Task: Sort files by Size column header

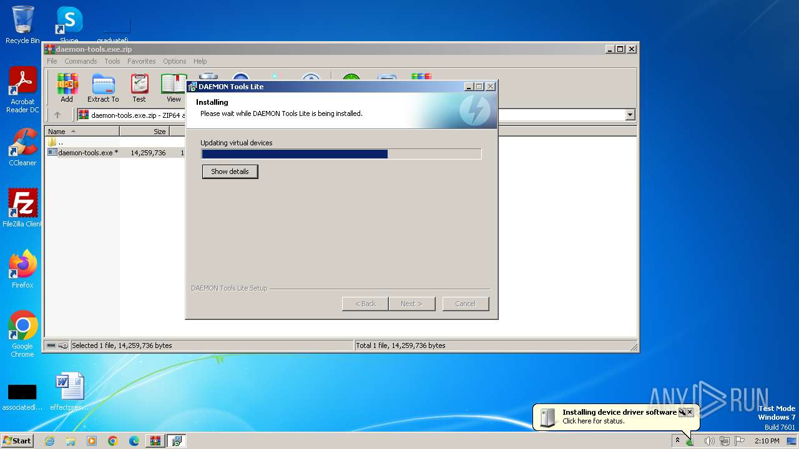Action: coord(144,132)
